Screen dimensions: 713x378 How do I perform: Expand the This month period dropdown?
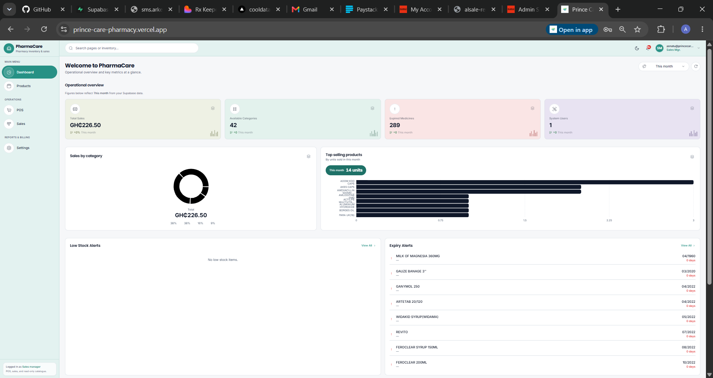(664, 66)
